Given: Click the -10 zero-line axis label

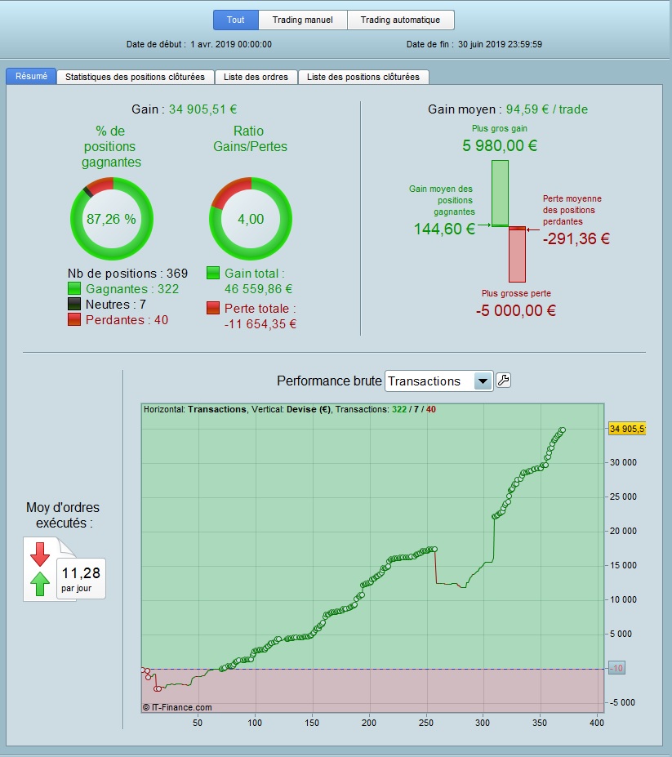Looking at the screenshot, I should (616, 668).
